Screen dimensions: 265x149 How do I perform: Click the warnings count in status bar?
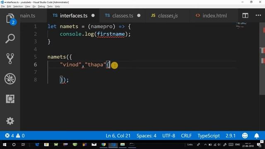(20, 135)
